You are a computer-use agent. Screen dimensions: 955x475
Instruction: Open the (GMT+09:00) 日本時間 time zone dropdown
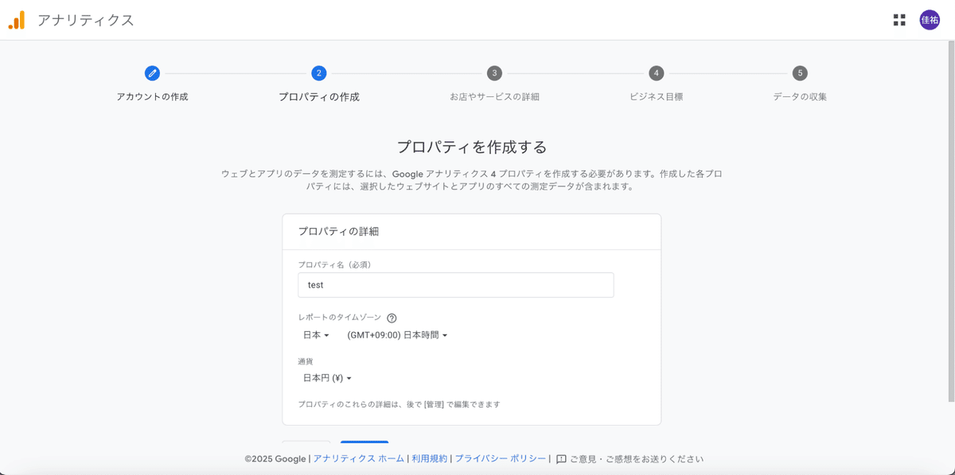397,335
